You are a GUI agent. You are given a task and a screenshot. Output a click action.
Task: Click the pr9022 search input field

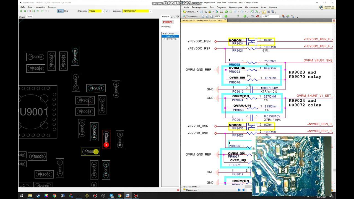tap(270, 16)
